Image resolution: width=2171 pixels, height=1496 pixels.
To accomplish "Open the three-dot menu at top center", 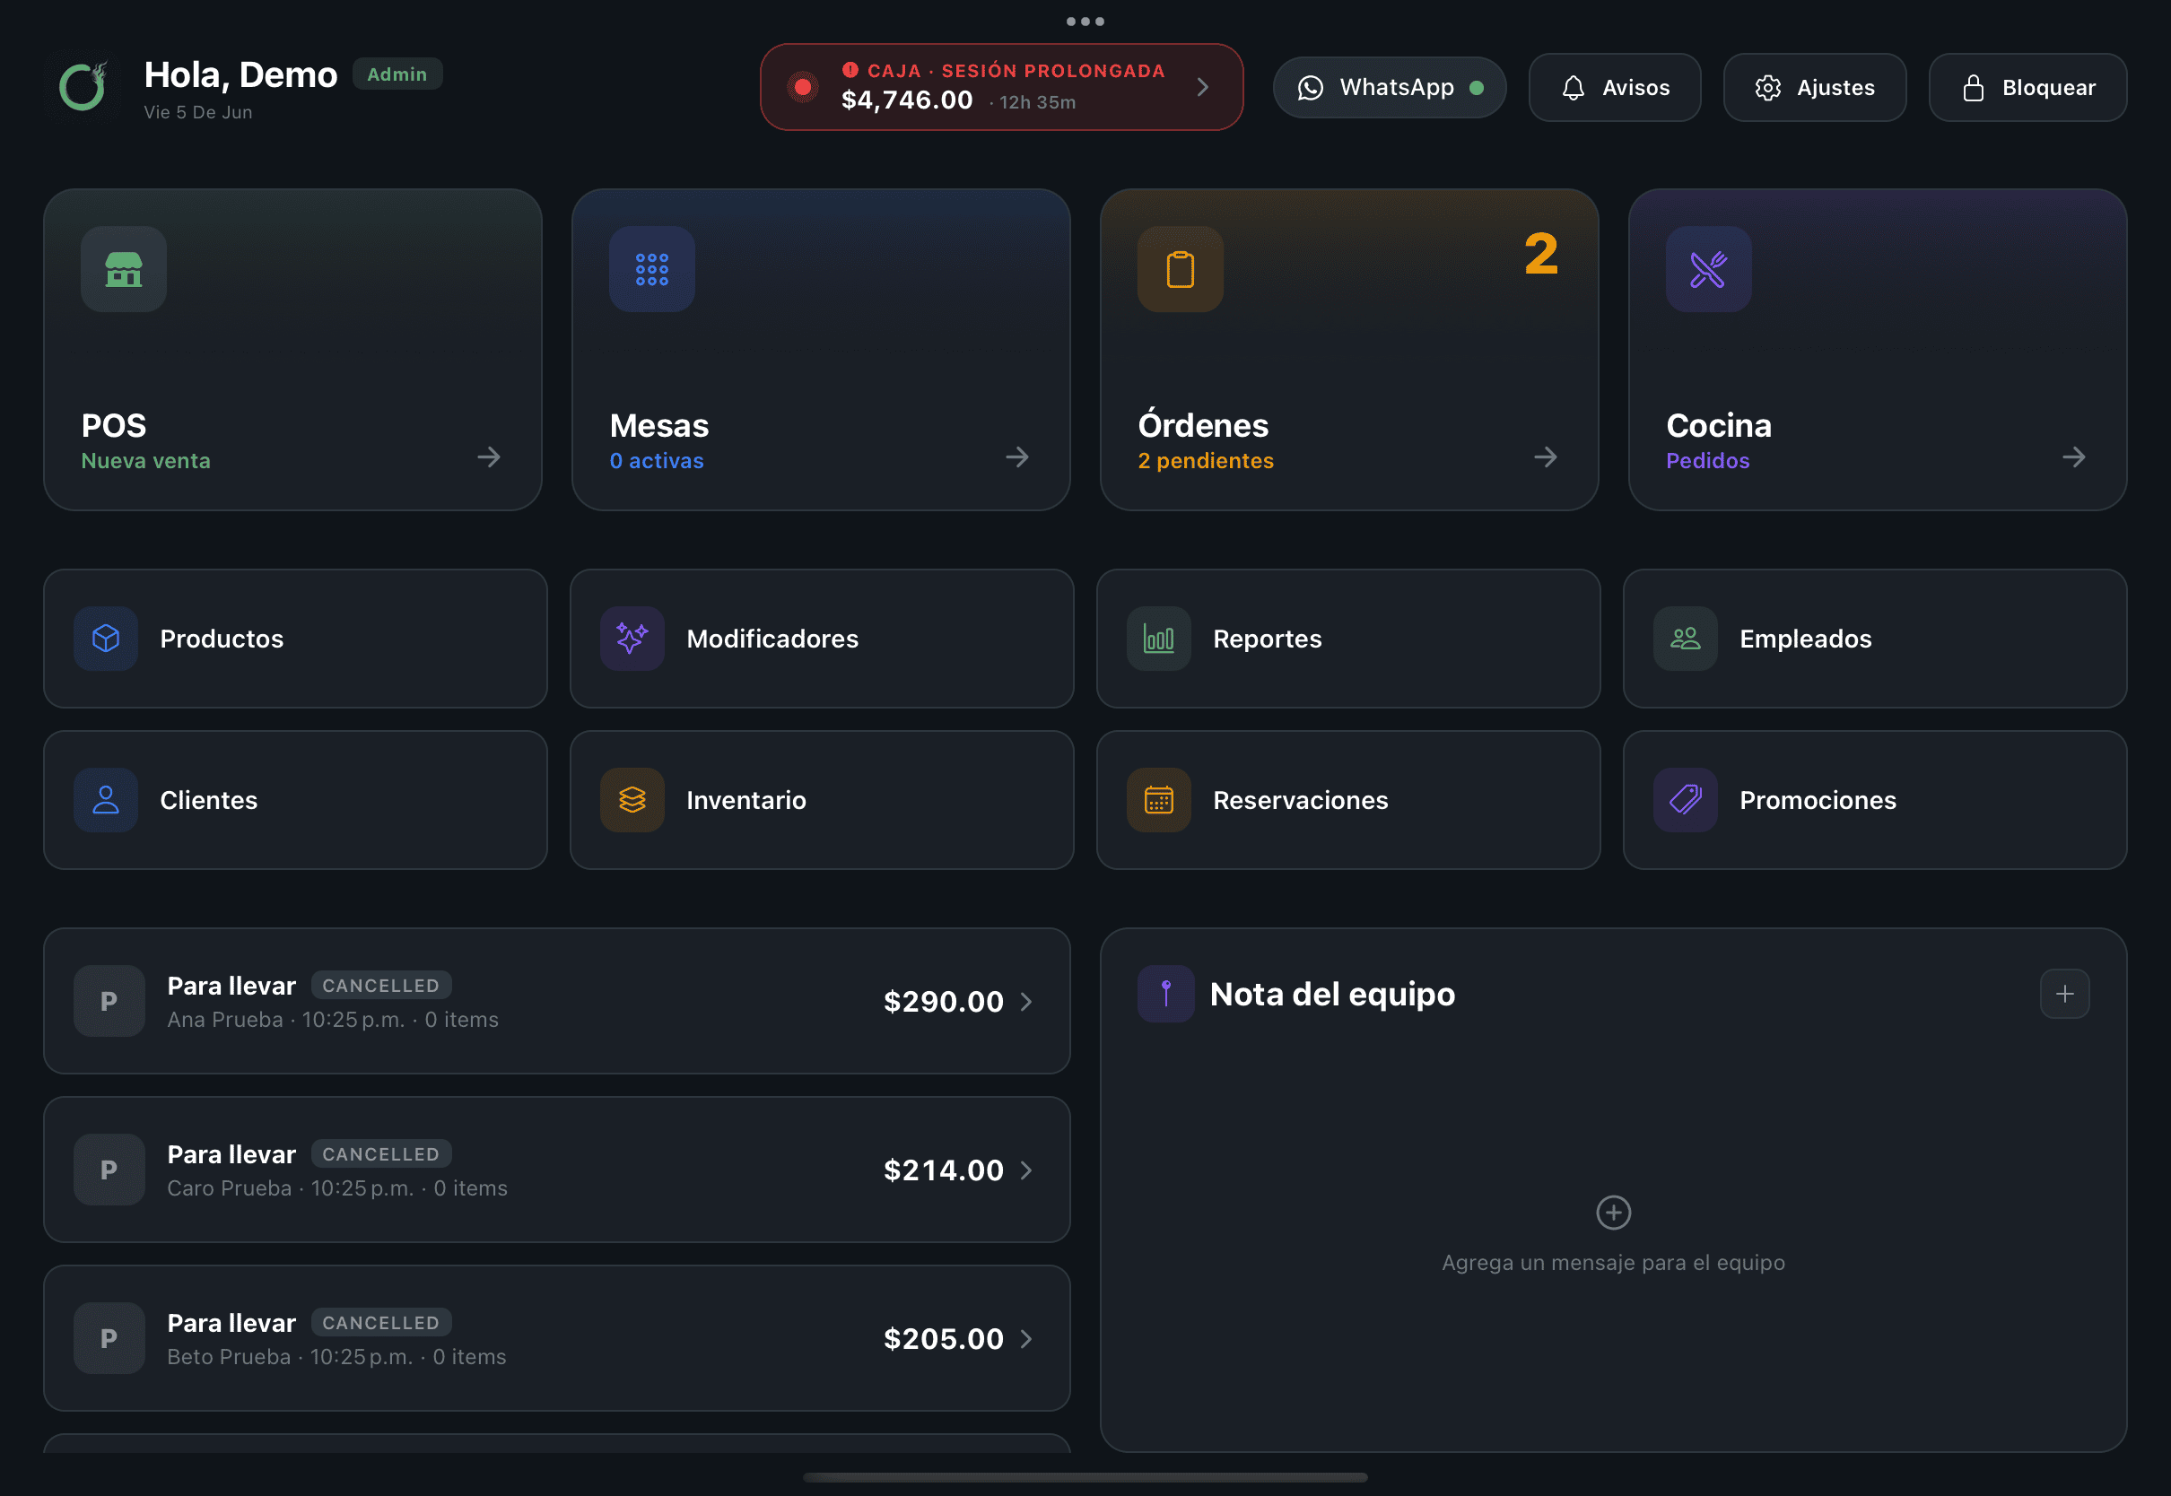I will pos(1085,21).
